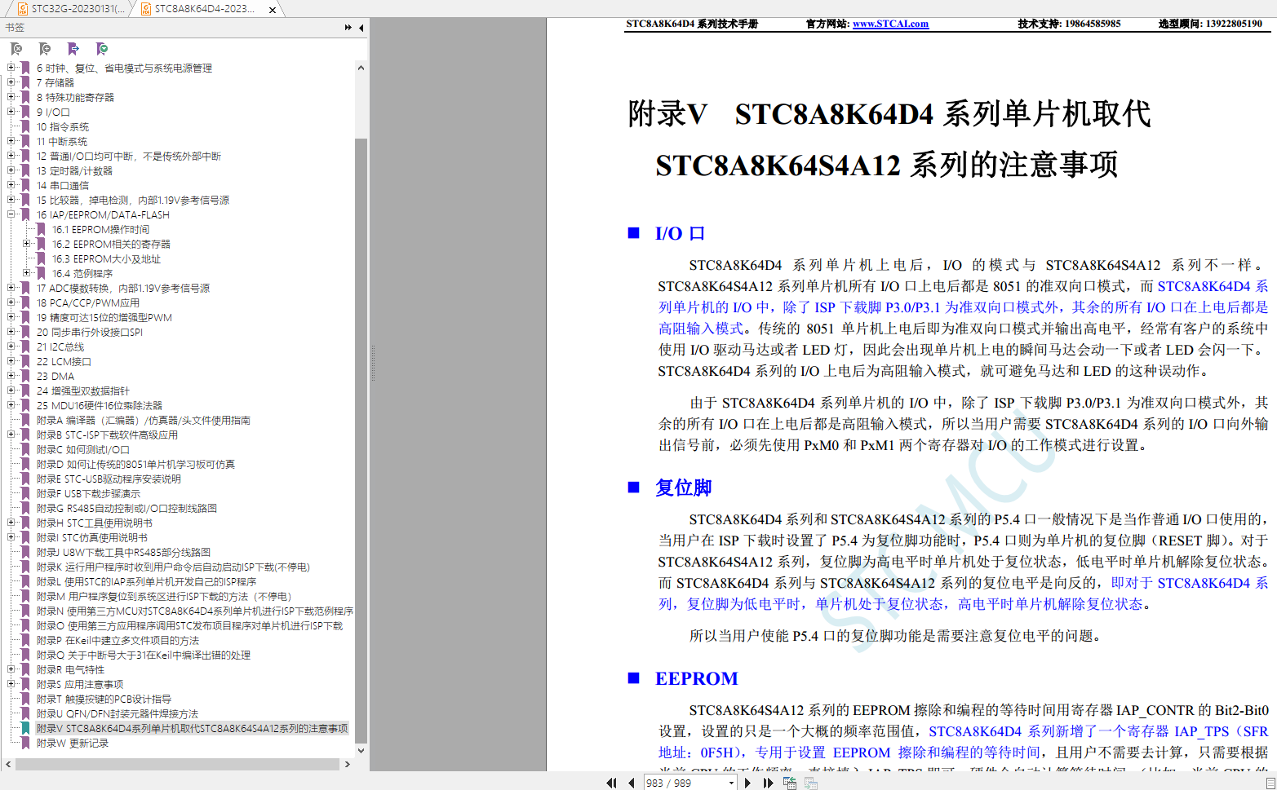This screenshot has height=790, width=1277.
Task: Click the go-to bookmark arrow icon
Action: pos(73,49)
